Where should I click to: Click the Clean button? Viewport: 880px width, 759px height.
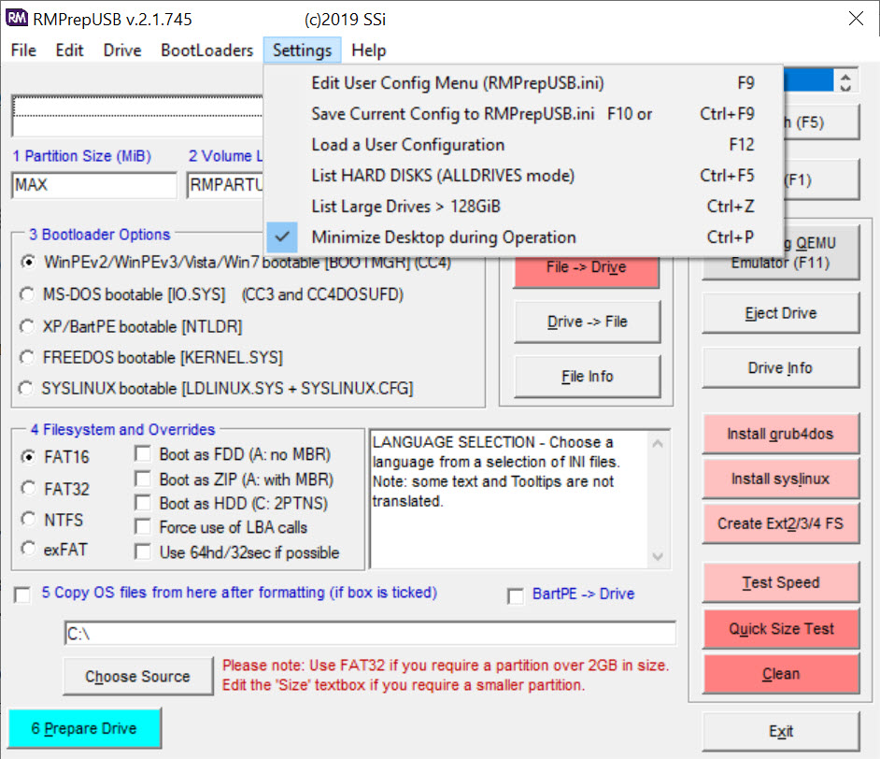pyautogui.click(x=781, y=674)
